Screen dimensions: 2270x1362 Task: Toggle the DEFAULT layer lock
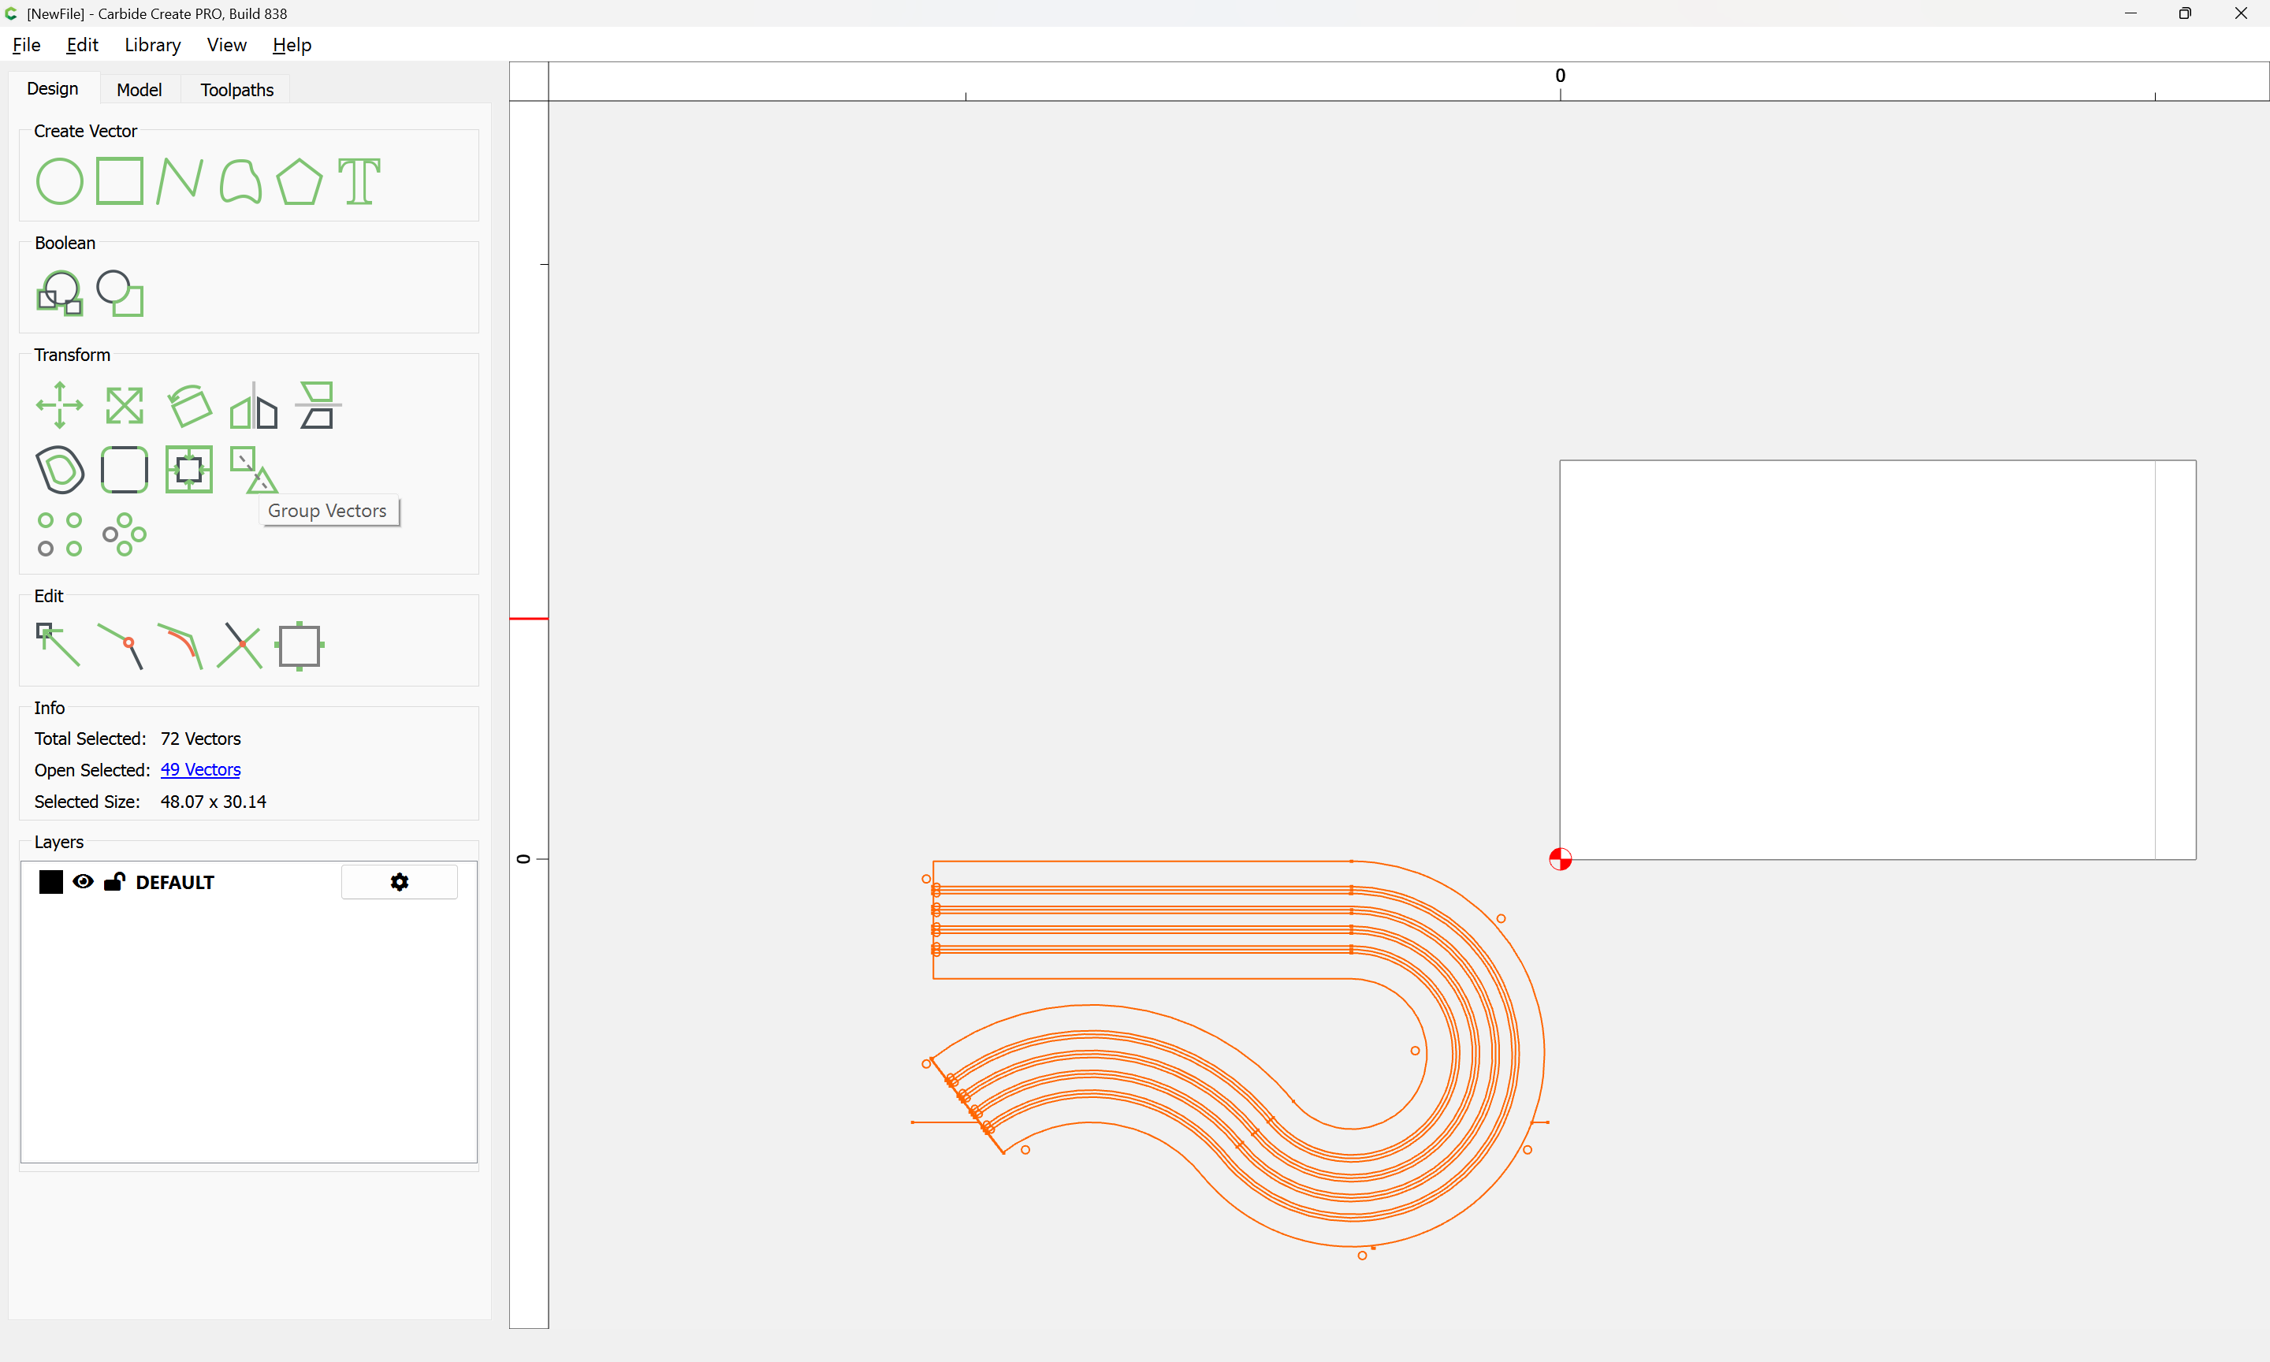pyautogui.click(x=113, y=882)
